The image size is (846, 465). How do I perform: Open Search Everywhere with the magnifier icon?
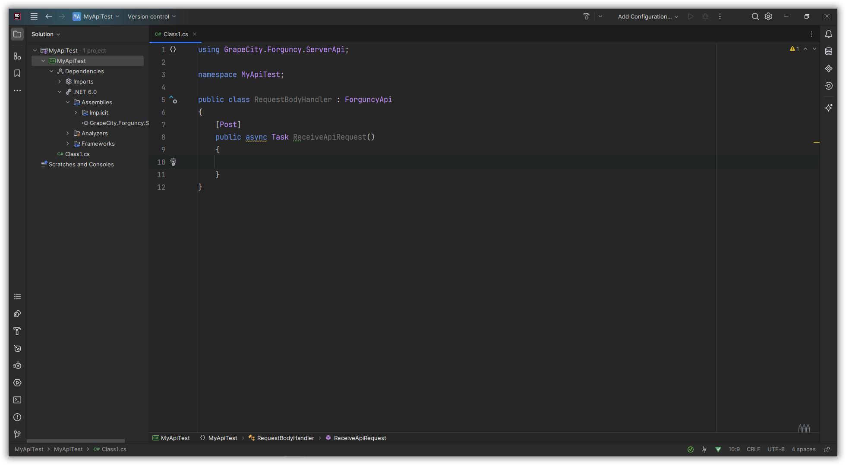[755, 16]
